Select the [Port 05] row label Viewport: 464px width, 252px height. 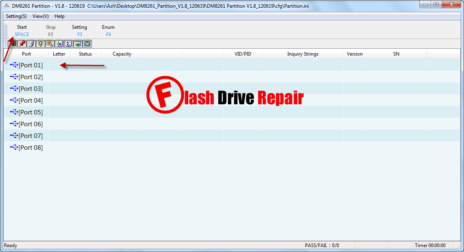pos(30,112)
